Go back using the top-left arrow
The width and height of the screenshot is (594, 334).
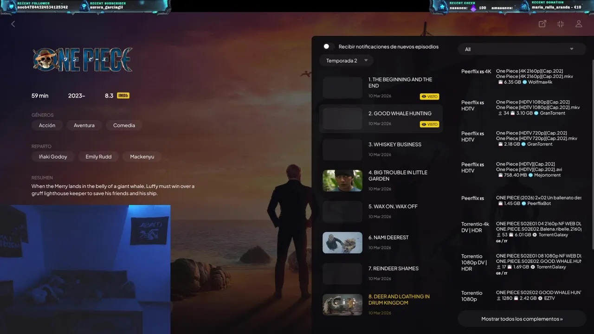coord(13,24)
